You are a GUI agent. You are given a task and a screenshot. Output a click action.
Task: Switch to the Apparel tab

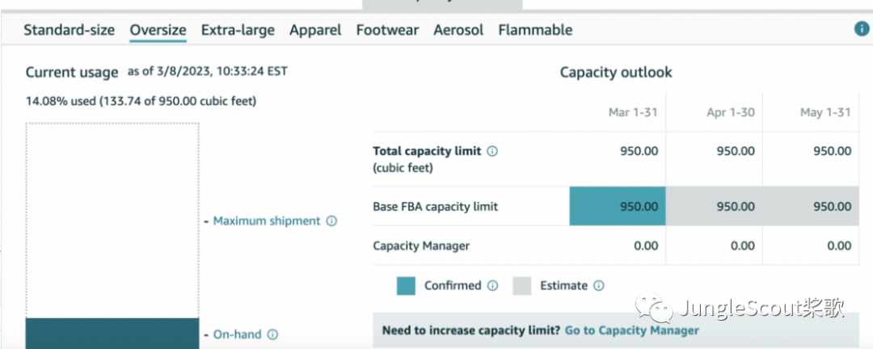pyautogui.click(x=315, y=30)
